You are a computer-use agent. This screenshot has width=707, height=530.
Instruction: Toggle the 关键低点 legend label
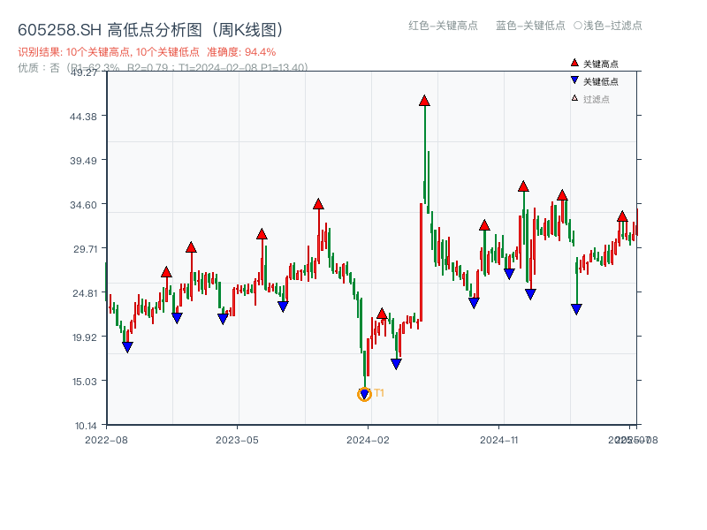pos(601,81)
